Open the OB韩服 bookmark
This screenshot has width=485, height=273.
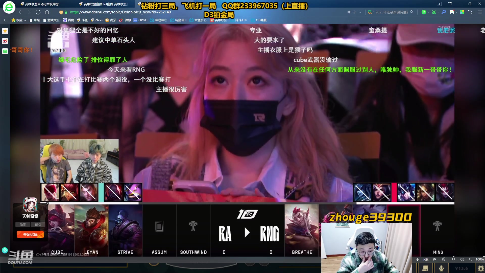259,20
